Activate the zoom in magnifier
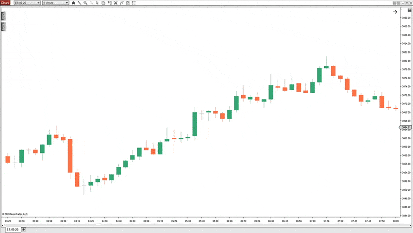 (85, 3)
